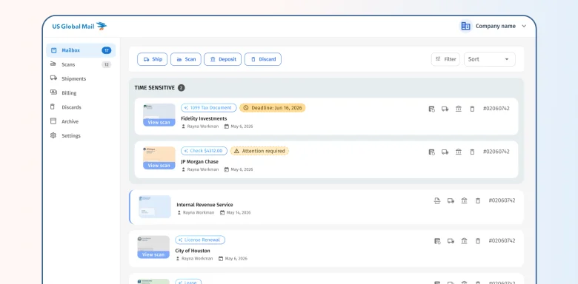
Task: Click the ship truck icon for JP Morgan Chase
Action: [445, 152]
